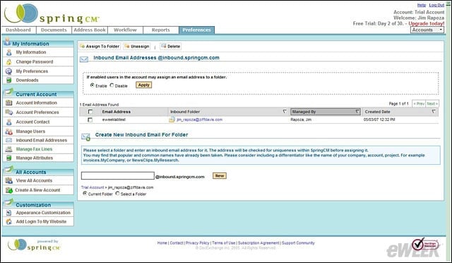The height and width of the screenshot is (263, 452).
Task: Open the Accounts dropdown
Action: 427,30
